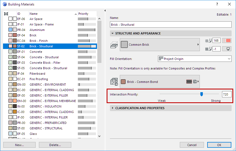
Task: Click the cut fill foreground pen color swatch
Action: (x=227, y=40)
